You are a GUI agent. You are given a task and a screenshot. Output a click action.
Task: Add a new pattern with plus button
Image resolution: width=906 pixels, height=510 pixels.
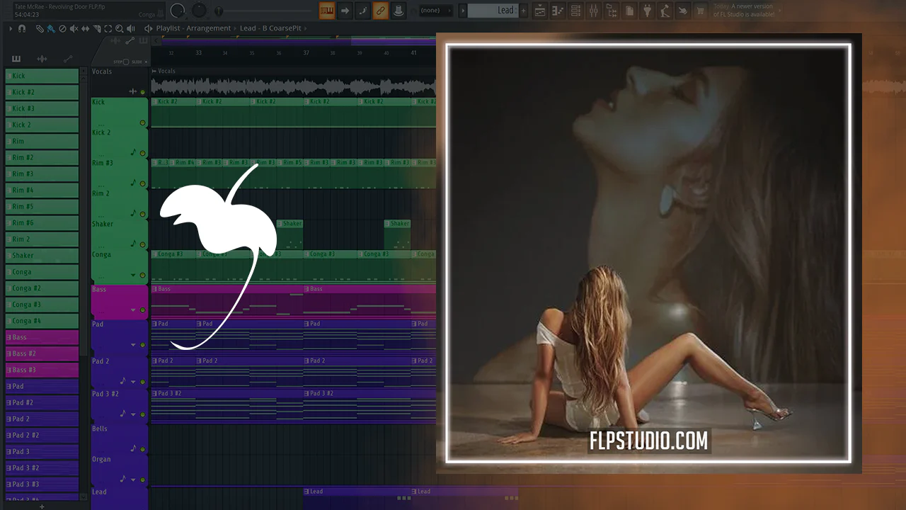coord(524,11)
